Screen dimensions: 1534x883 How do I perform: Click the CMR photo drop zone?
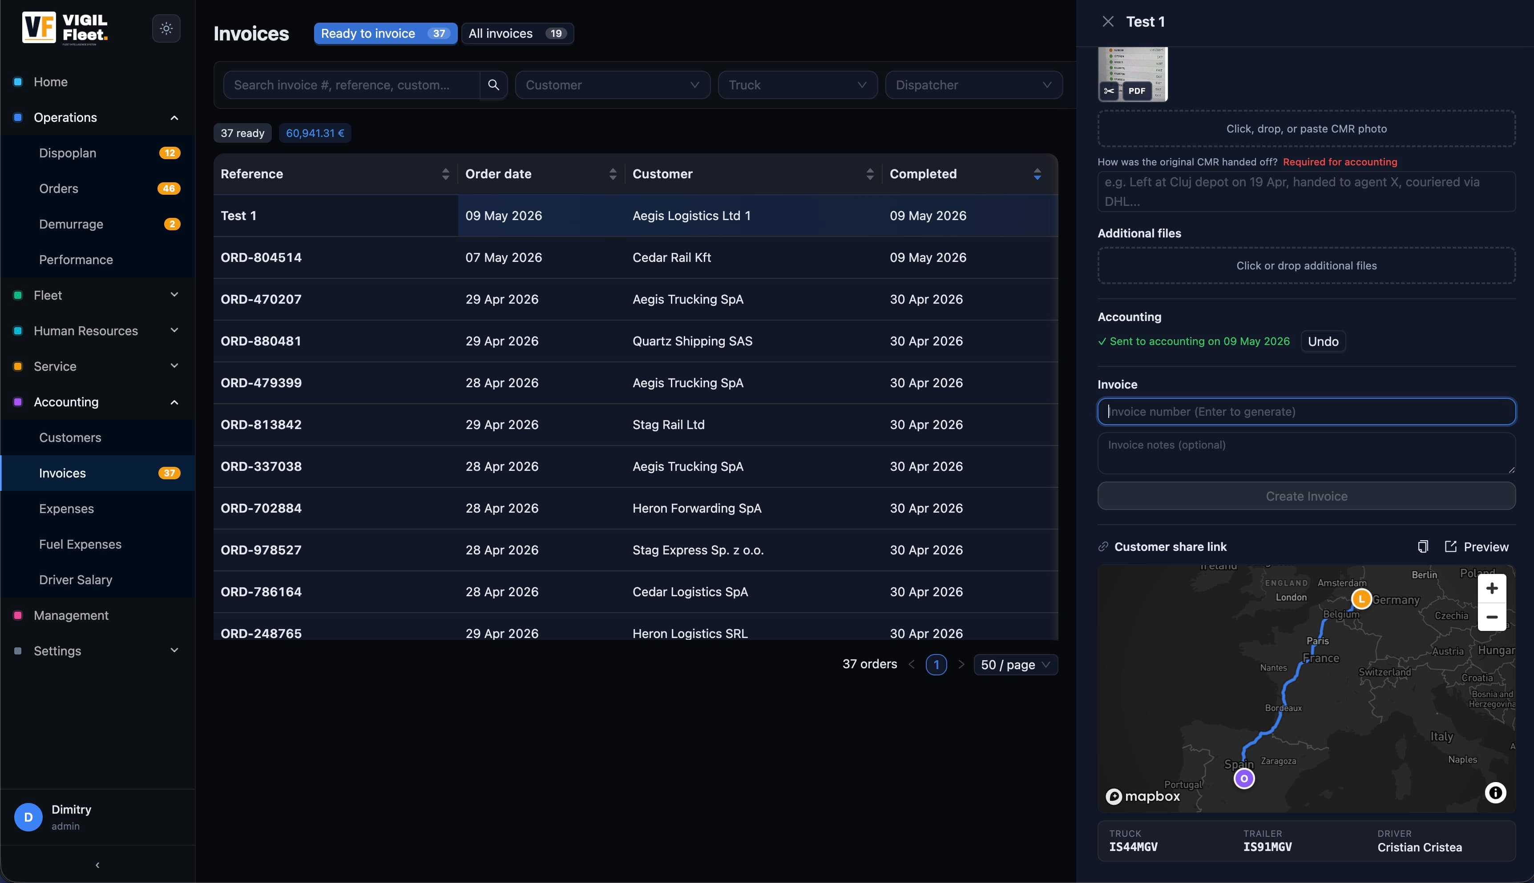[x=1307, y=128]
